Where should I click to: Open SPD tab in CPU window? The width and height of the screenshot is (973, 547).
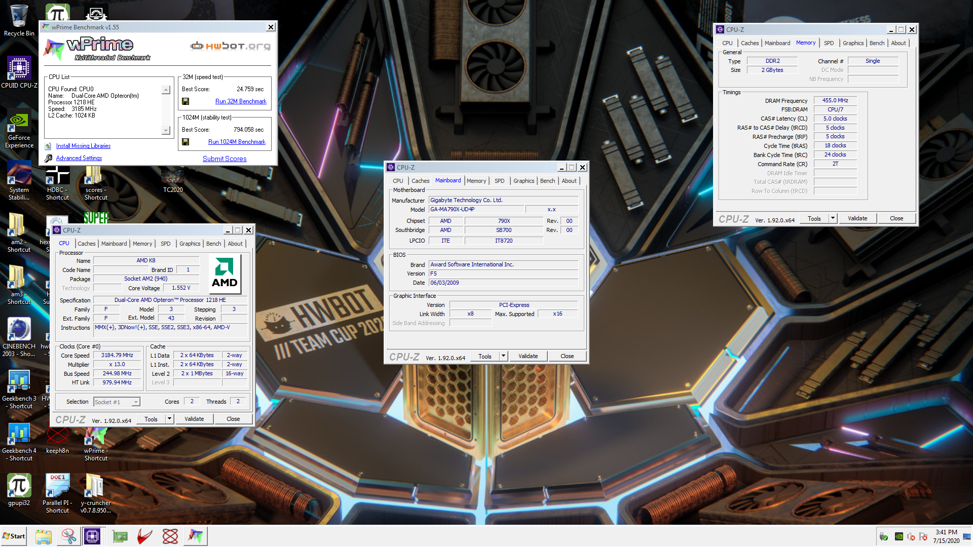point(165,244)
